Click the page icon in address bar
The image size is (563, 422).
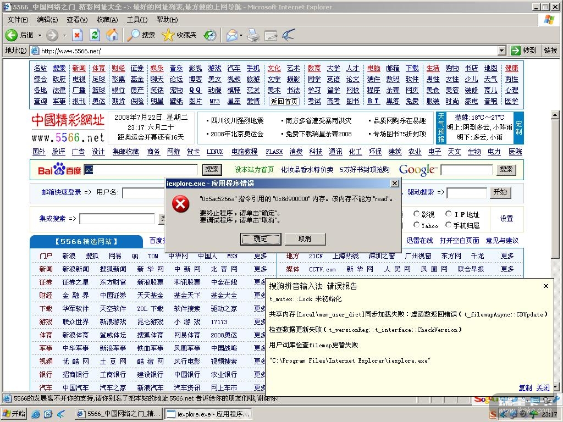35,51
